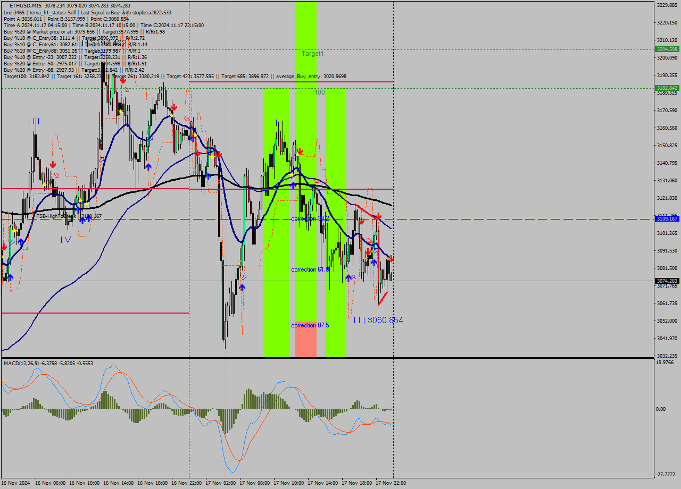This screenshot has width=681, height=489.
Task: Click the '100' level label under Target1
Action: coord(319,92)
